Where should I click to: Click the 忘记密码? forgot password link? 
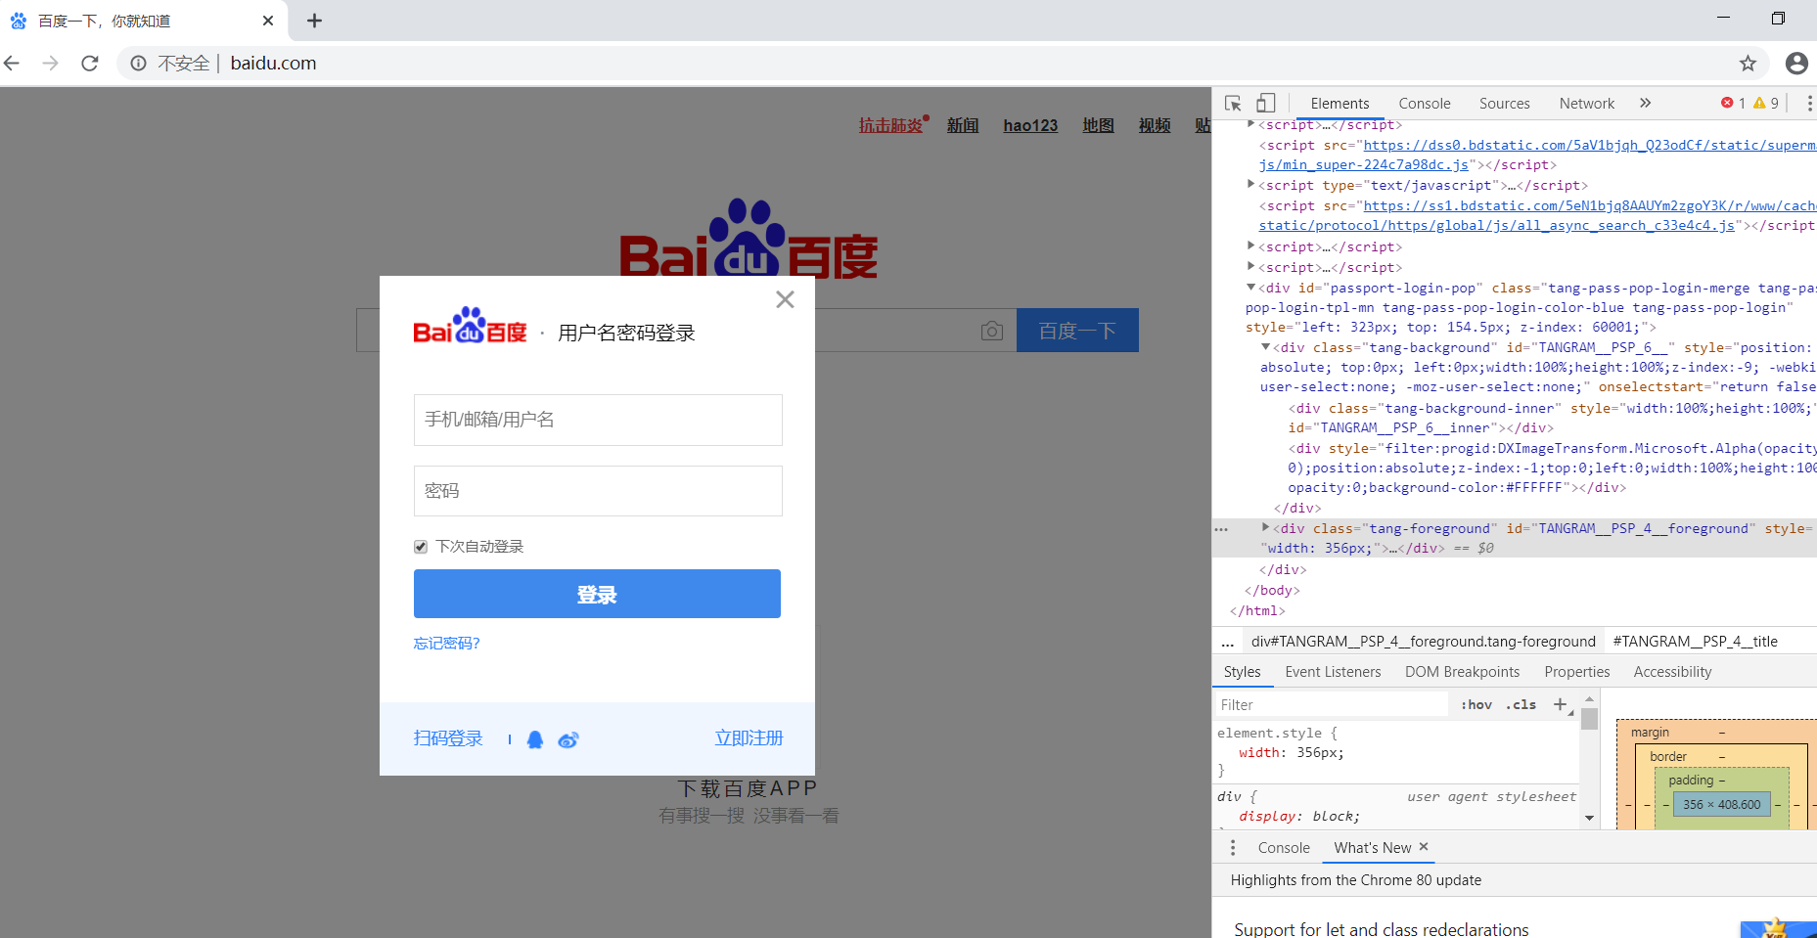point(446,643)
